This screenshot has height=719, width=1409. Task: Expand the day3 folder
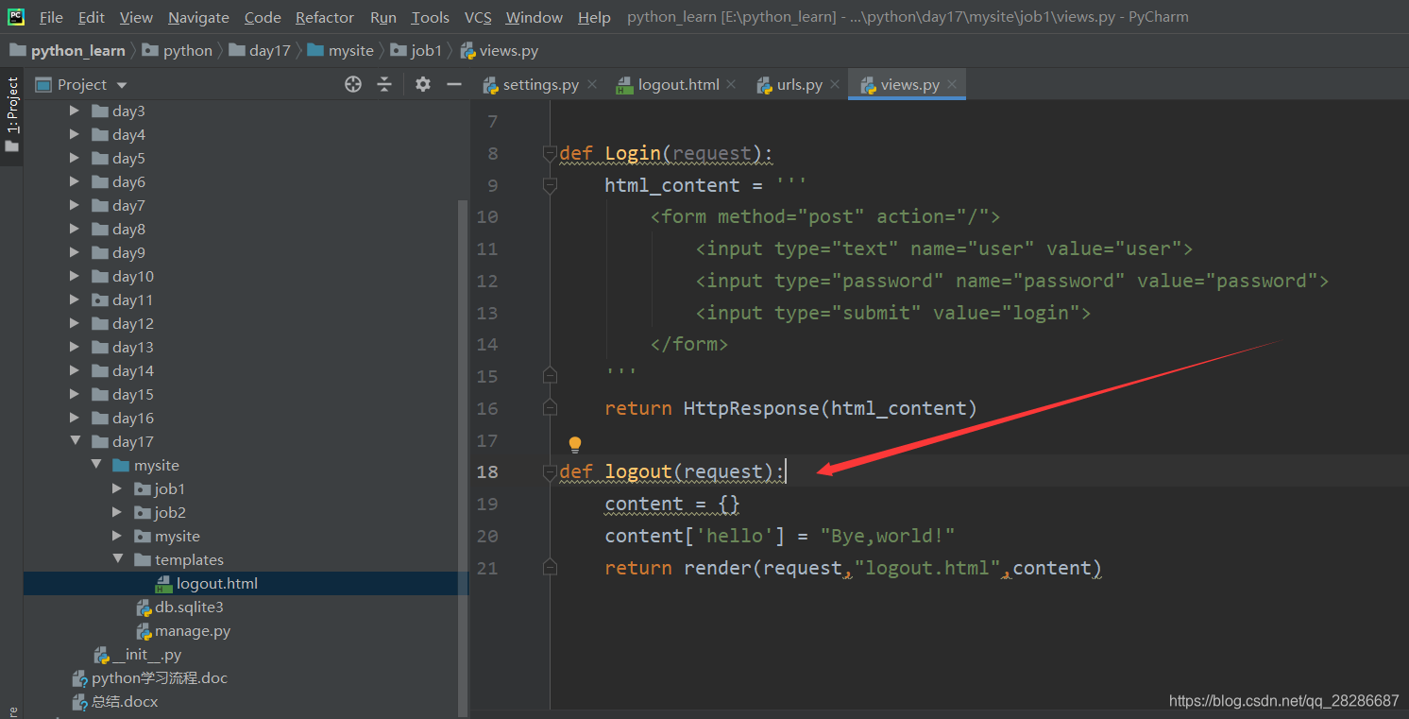point(75,111)
